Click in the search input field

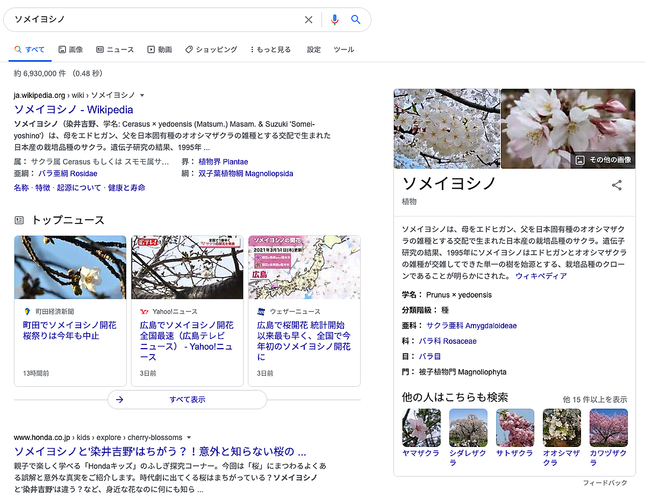click(x=156, y=20)
